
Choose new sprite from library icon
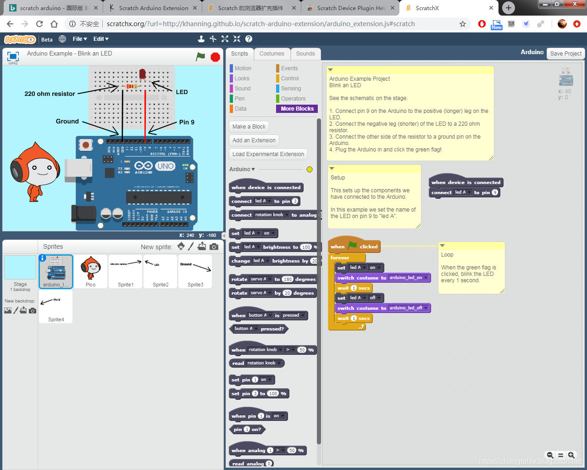(181, 246)
